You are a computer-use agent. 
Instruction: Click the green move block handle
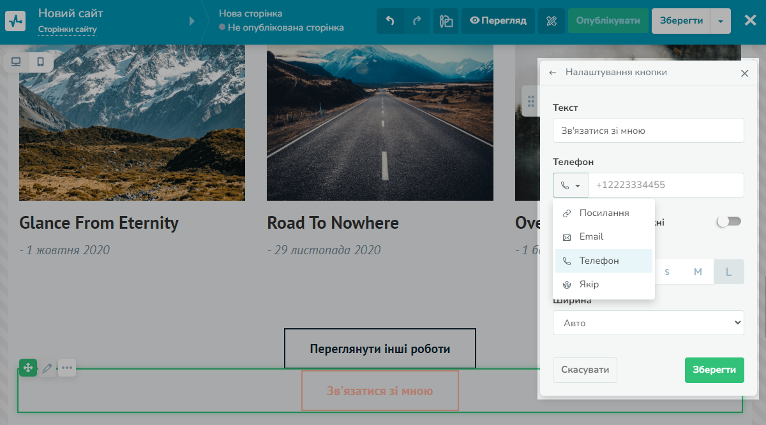pos(28,368)
